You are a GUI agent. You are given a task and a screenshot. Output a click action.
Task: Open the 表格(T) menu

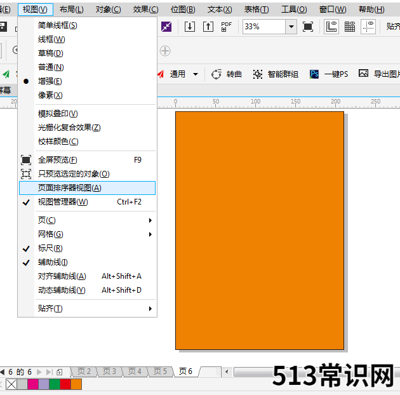(257, 10)
